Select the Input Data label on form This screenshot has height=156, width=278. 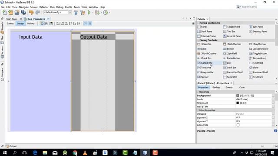click(31, 37)
